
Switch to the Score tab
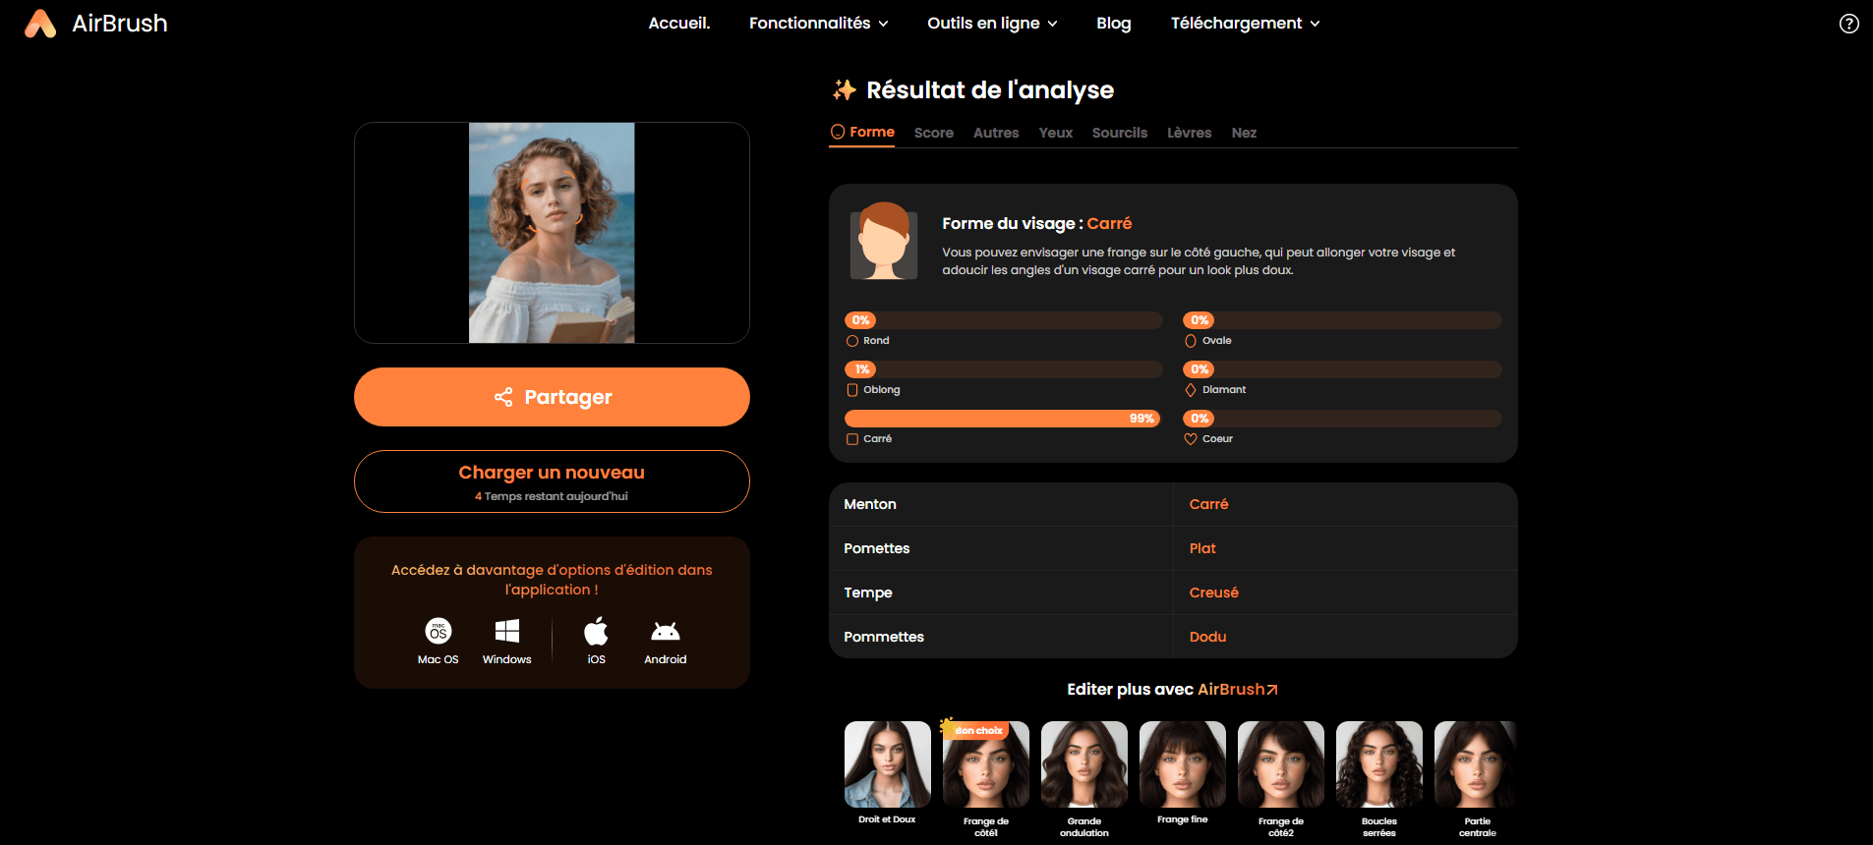933,133
